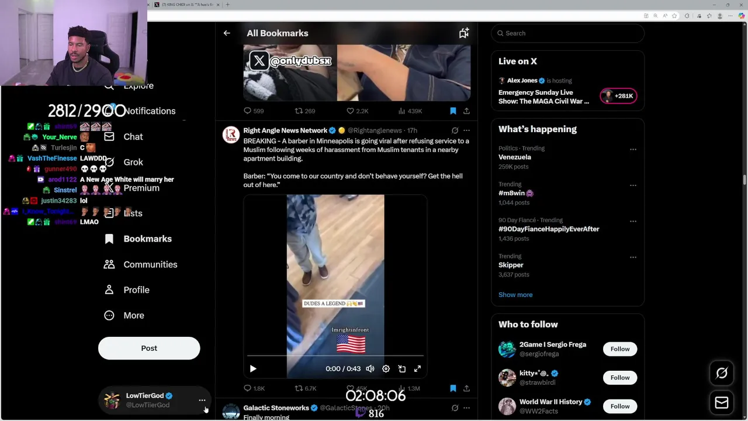Viewport: 748px width, 421px height.
Task: Open video settings gear
Action: pyautogui.click(x=386, y=369)
